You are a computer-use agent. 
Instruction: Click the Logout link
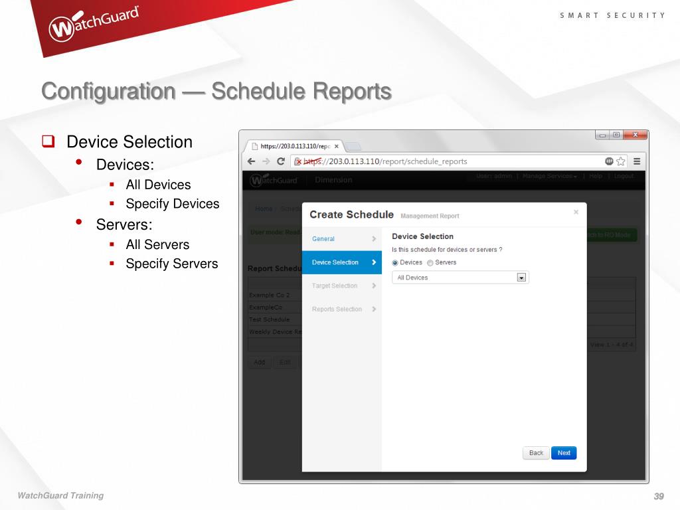(624, 176)
